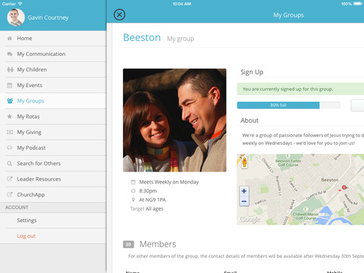Select the My Giving money icon
This screenshot has height=273, width=364.
(10, 132)
